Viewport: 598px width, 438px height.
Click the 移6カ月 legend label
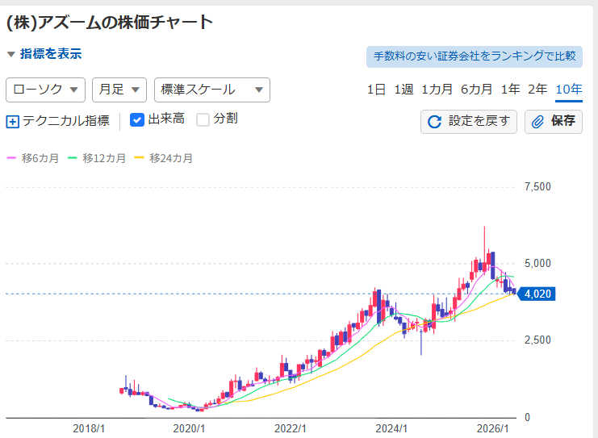pos(40,158)
